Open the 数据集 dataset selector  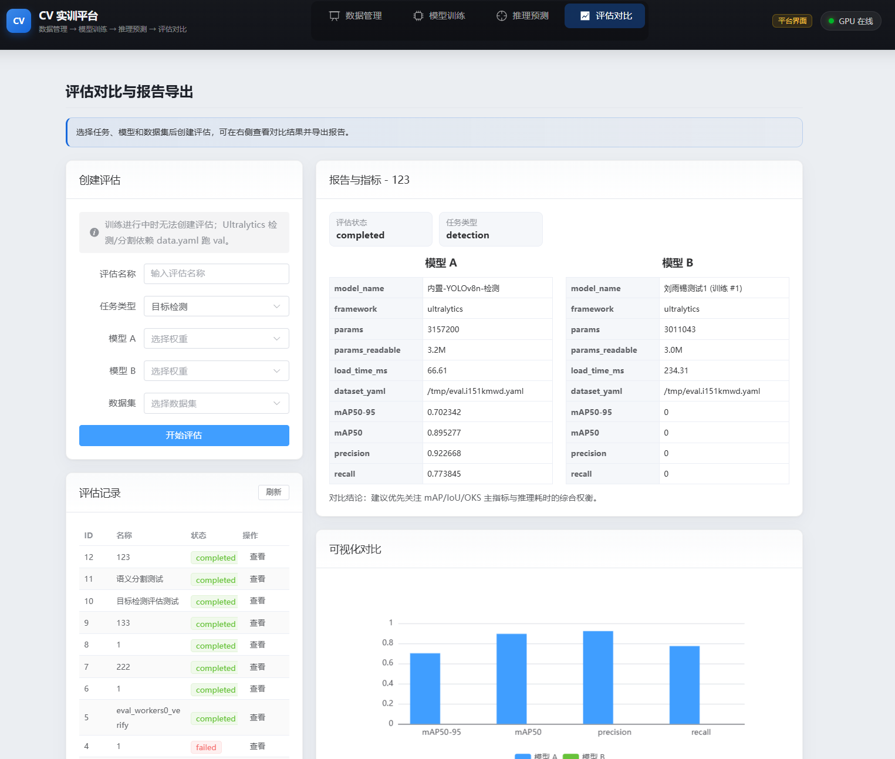click(216, 403)
